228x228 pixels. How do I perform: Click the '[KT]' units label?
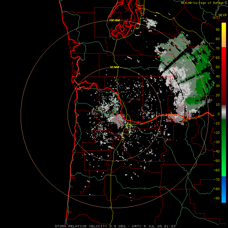coord(216,17)
